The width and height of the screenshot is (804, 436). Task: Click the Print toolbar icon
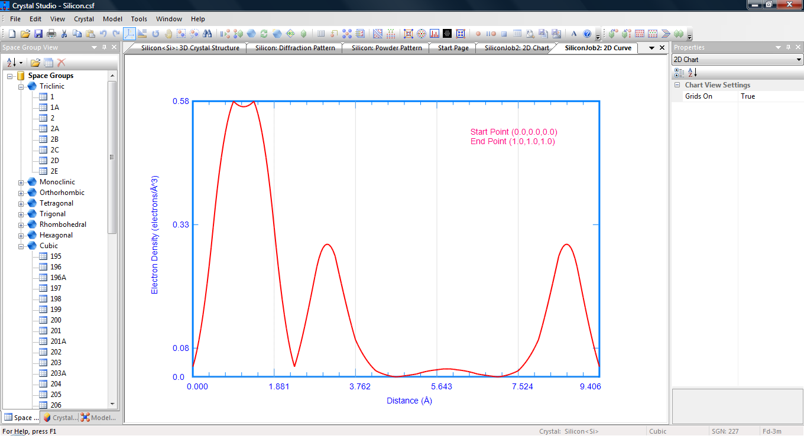click(x=51, y=34)
